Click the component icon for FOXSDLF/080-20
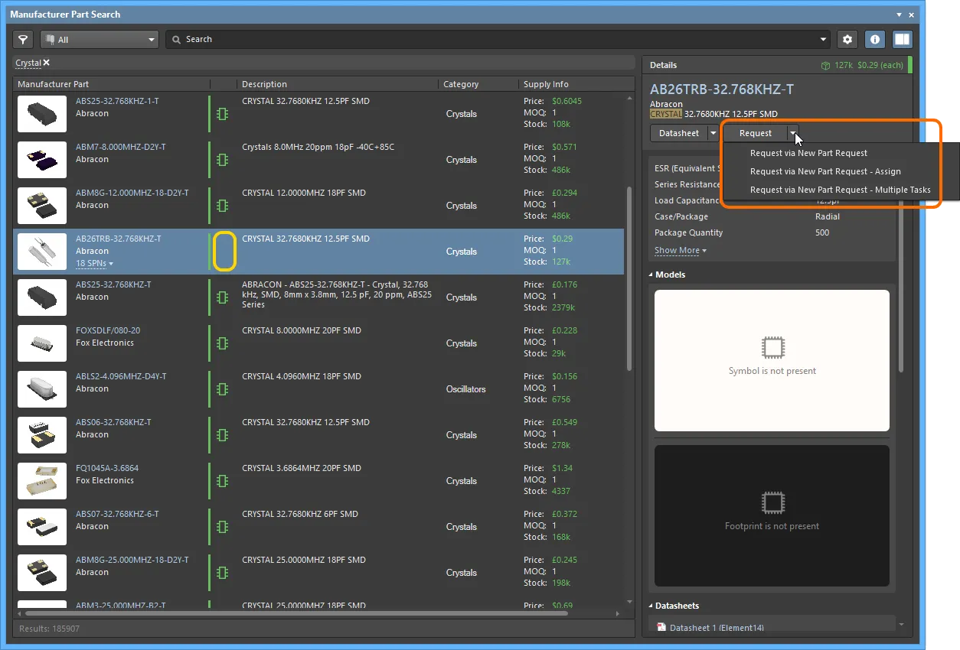 tap(223, 343)
